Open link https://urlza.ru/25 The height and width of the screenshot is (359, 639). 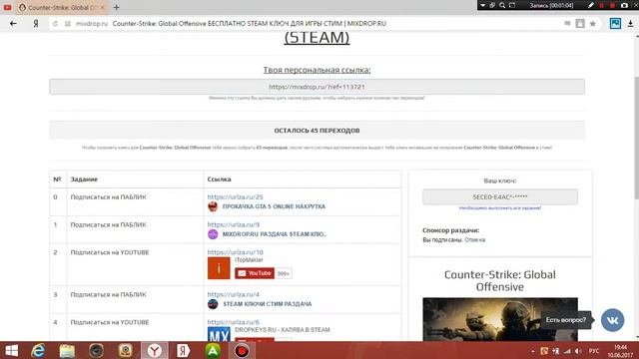(x=236, y=197)
